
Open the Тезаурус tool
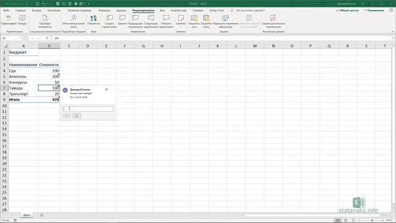(x=22, y=20)
